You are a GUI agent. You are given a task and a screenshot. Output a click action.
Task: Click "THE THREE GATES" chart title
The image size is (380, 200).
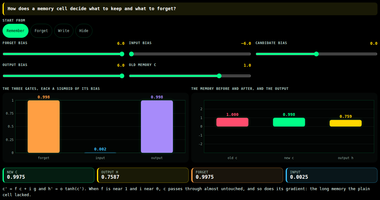coord(51,89)
